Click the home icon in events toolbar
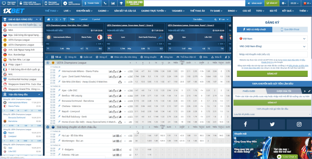Screen dimensions: 312x159 click(48, 19)
